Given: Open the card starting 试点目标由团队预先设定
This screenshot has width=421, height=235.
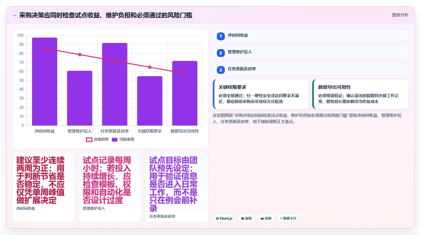Looking at the screenshot, I should click(177, 187).
